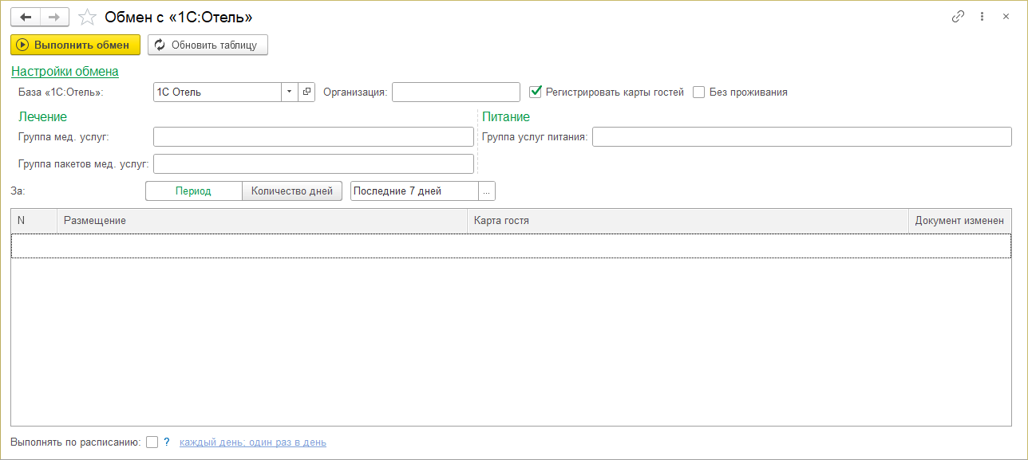Switch to Количество дней mode
1028x460 pixels.
(292, 191)
